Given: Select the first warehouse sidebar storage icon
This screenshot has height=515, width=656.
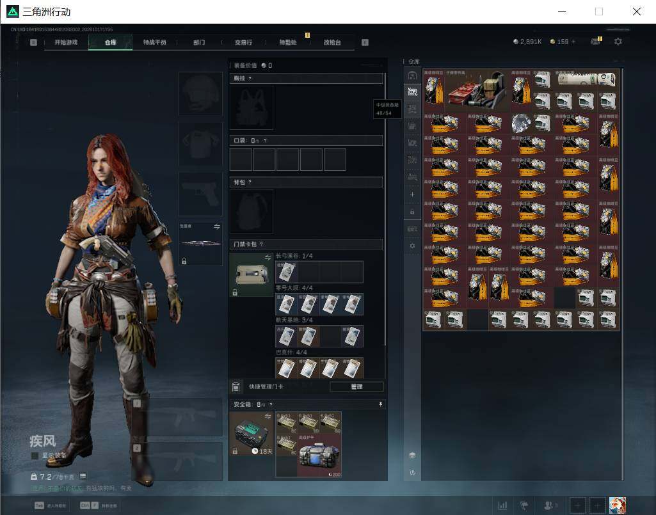Looking at the screenshot, I should point(412,75).
